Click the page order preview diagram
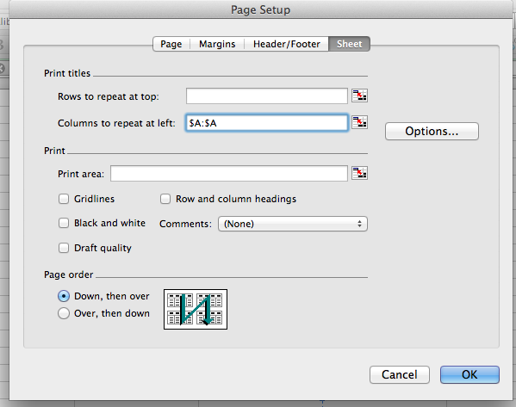This screenshot has width=516, height=407. coord(196,310)
